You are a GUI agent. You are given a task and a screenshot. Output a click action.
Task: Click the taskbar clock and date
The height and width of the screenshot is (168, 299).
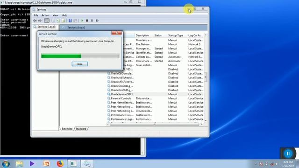pos(288,164)
